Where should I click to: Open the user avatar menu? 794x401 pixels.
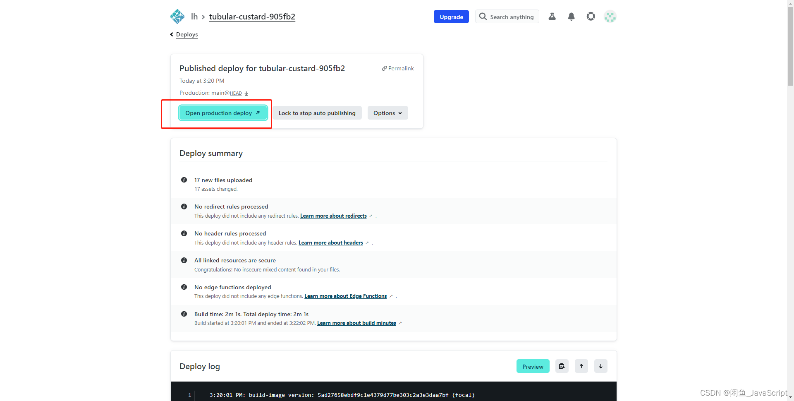610,17
